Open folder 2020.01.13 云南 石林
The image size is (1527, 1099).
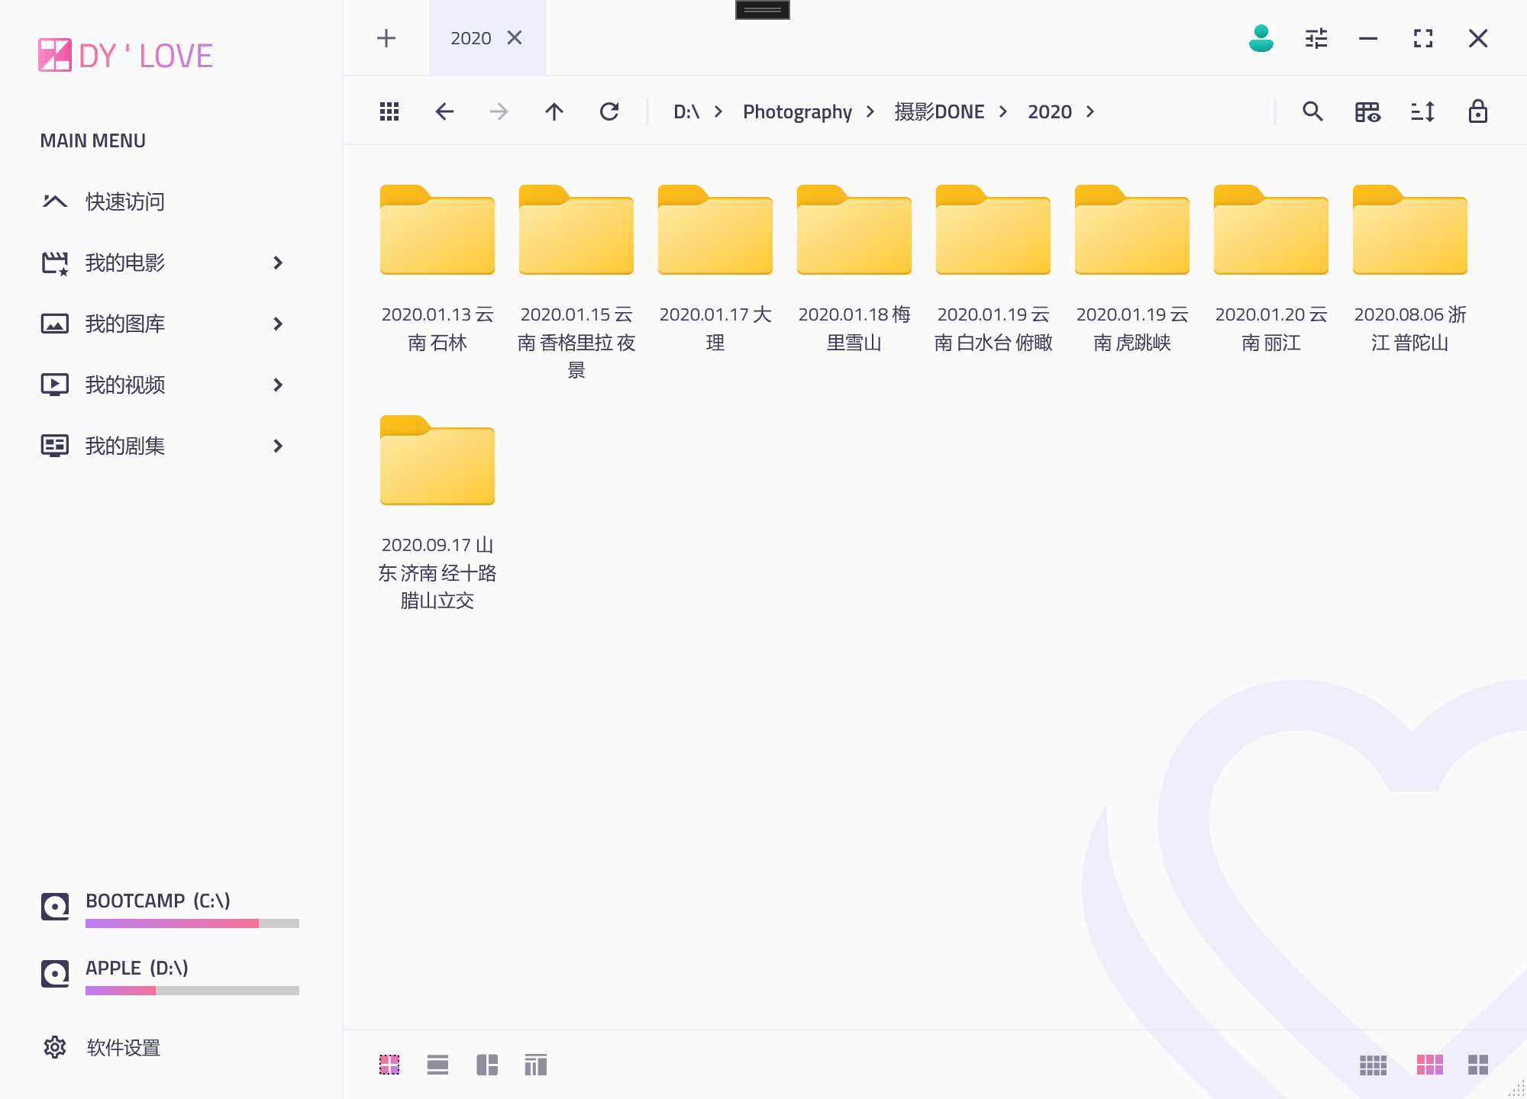coord(437,268)
